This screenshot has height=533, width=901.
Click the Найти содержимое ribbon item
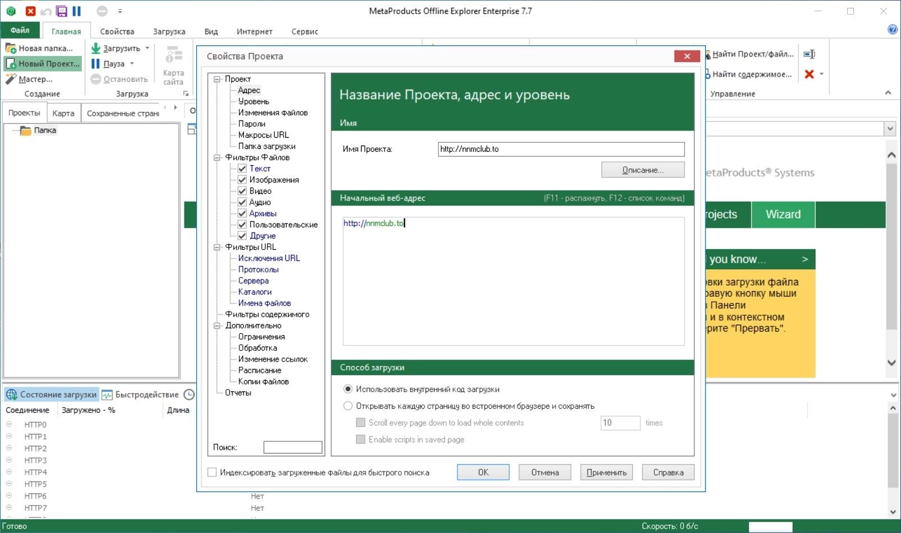tap(748, 74)
